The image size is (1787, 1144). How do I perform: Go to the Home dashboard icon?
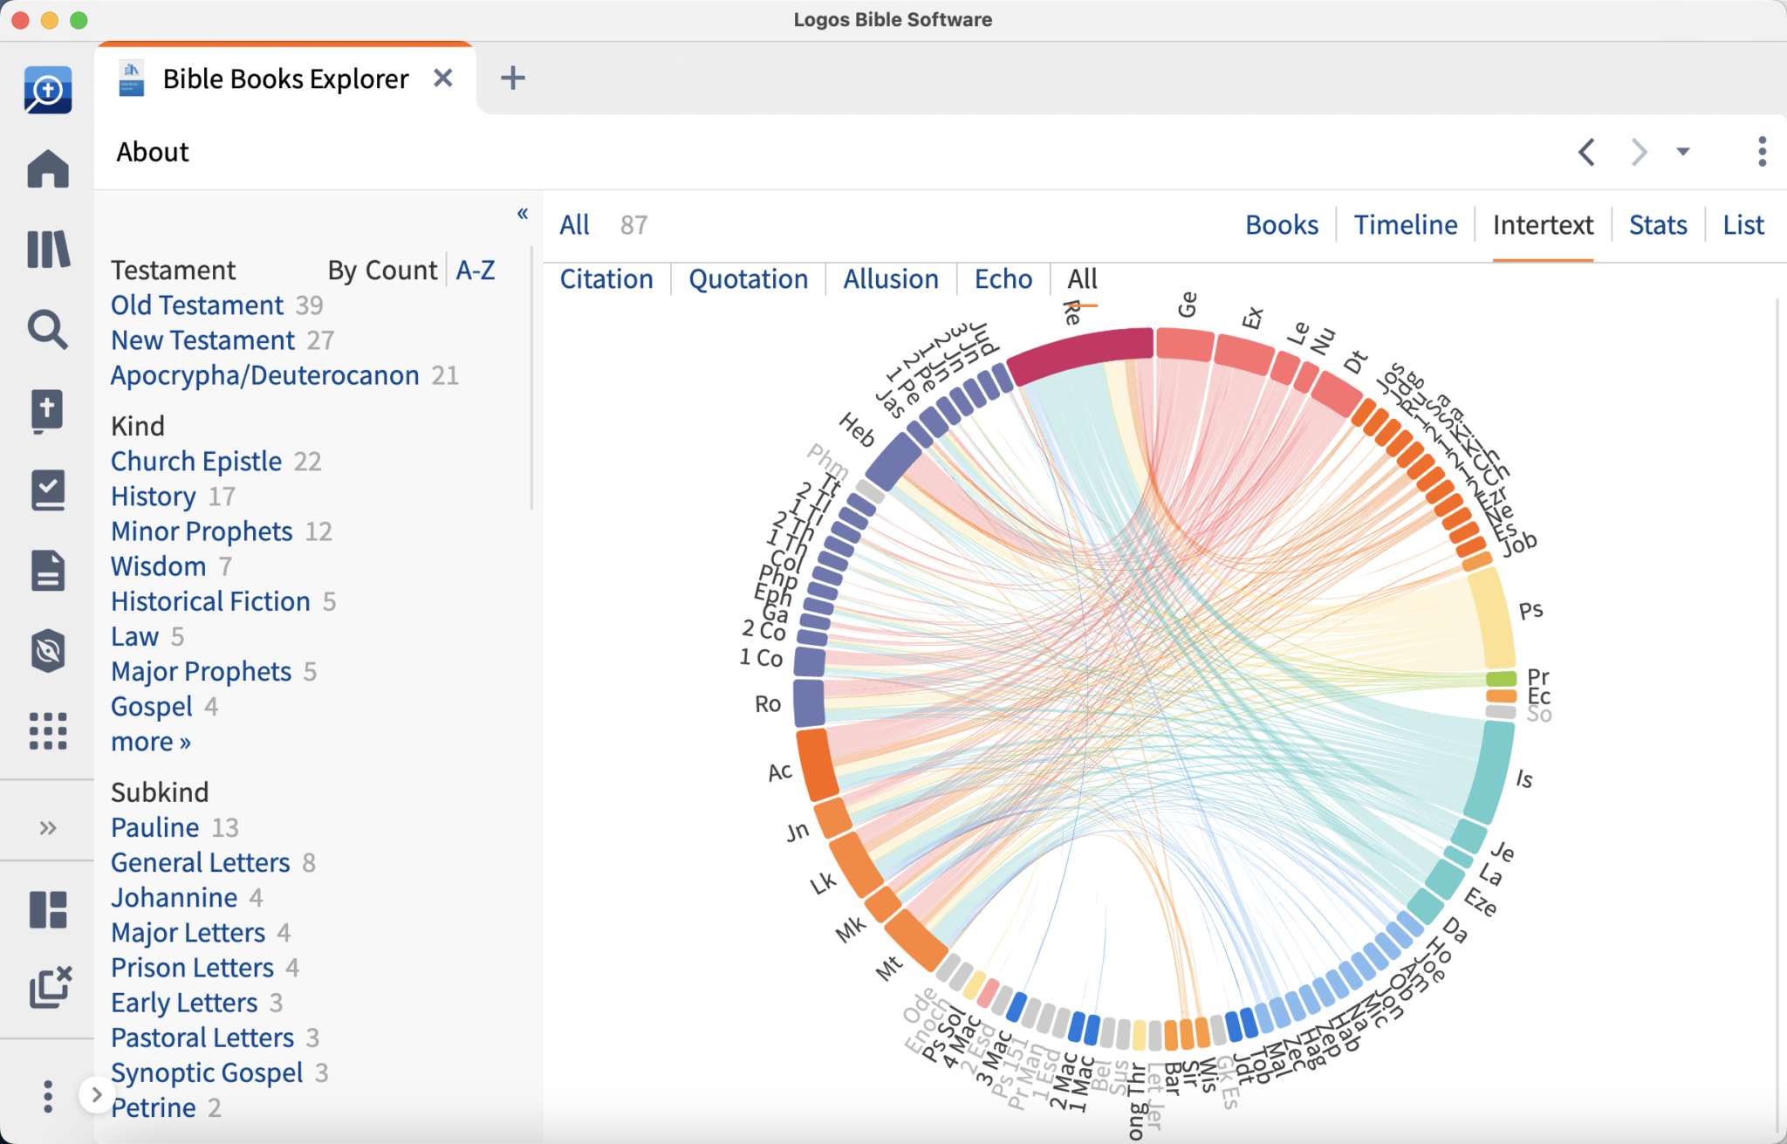coord(47,169)
